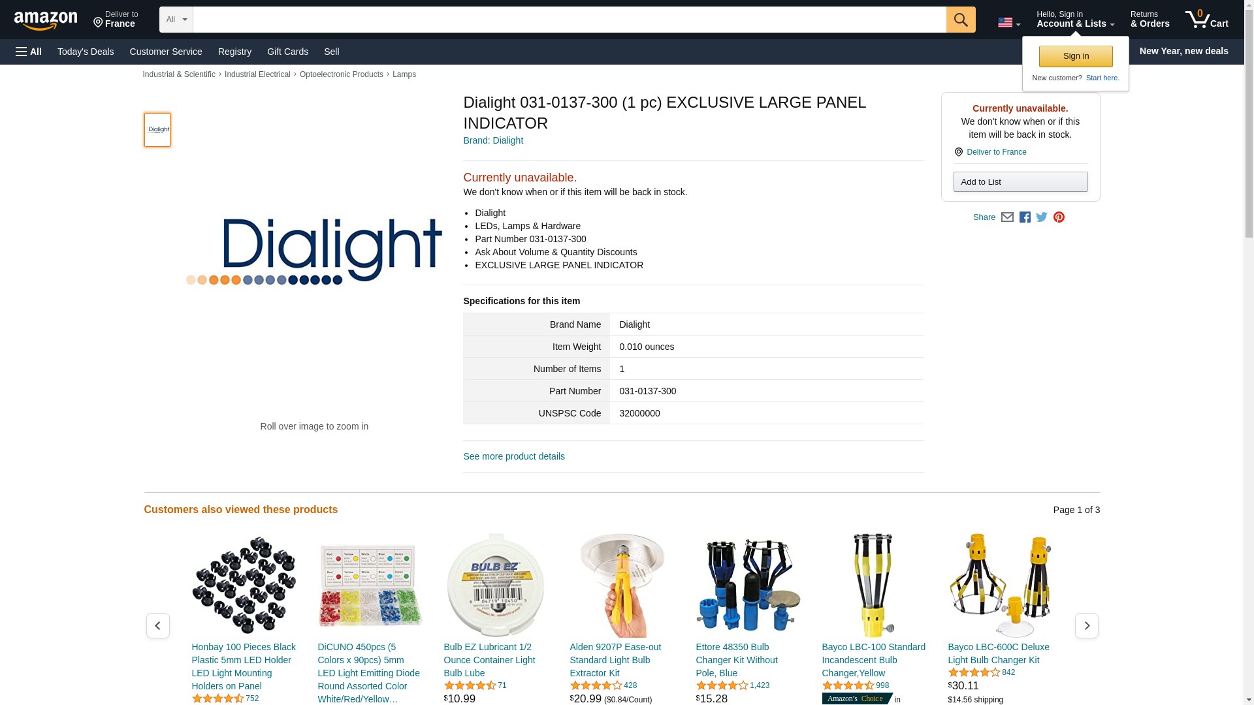The height and width of the screenshot is (705, 1254).
Task: Open Today's Deals in navigation bar
Action: [86, 52]
